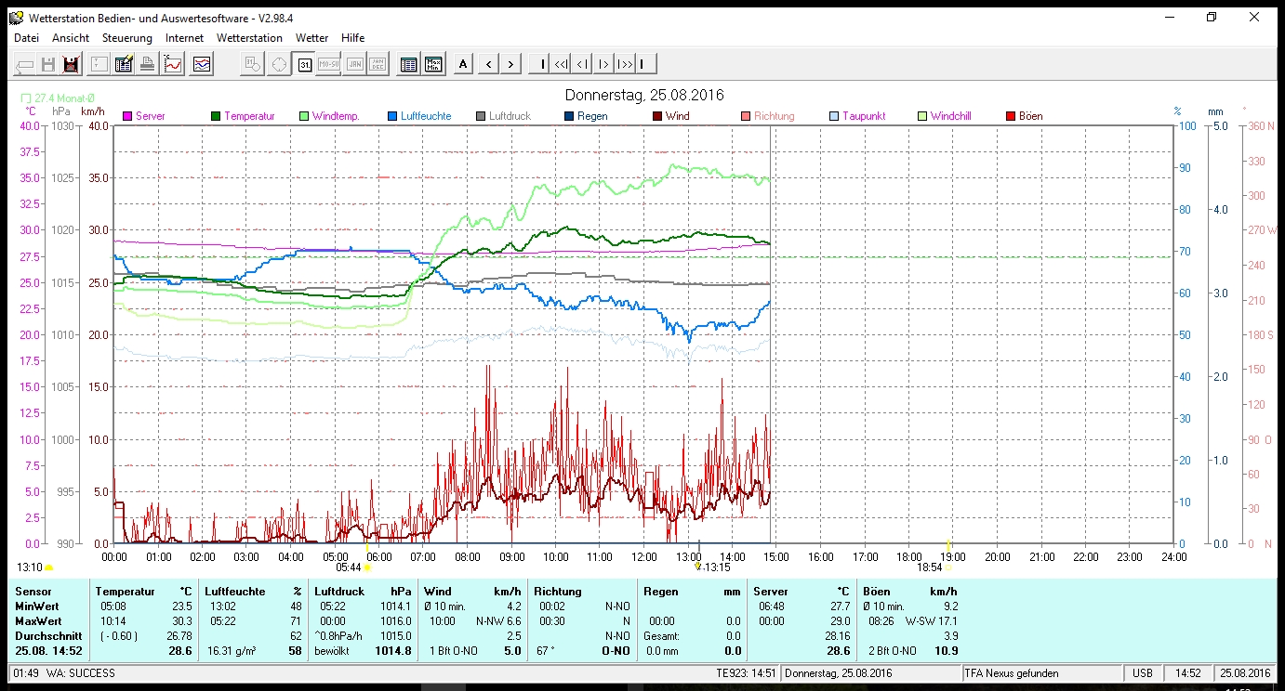Open the data table view icon
This screenshot has width=1285, height=691.
click(408, 64)
